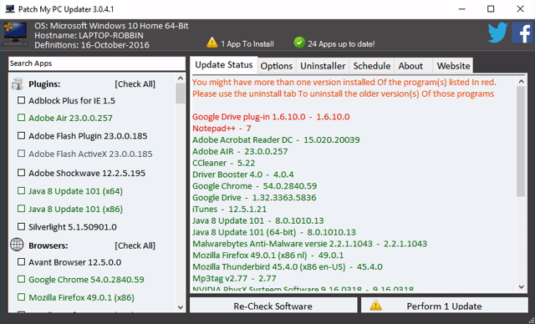
Task: Click Check All next to Plugins
Action: 135,84
